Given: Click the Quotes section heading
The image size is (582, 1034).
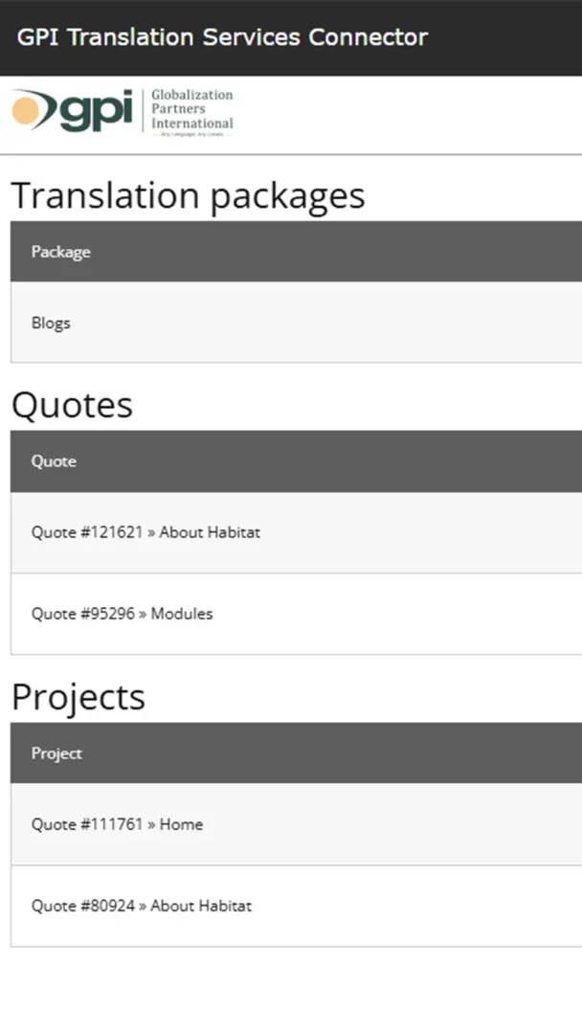Looking at the screenshot, I should (72, 405).
